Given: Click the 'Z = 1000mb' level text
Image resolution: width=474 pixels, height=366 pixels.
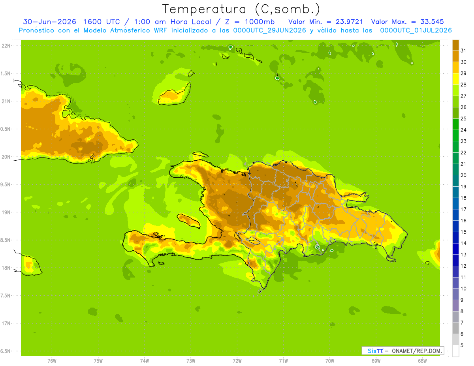Looking at the screenshot, I should 250,22.
